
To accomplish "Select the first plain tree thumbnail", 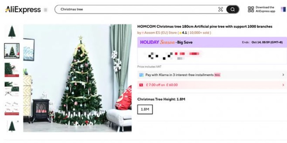I will [12, 32].
